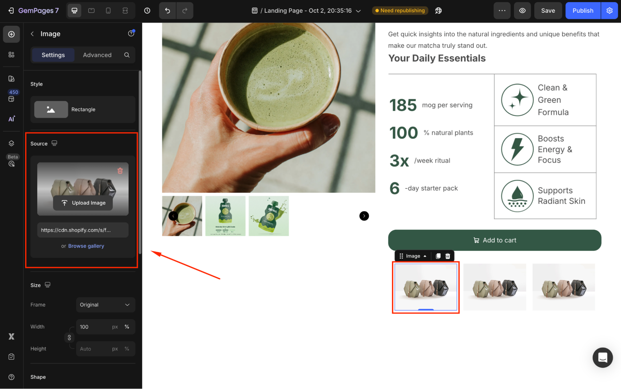The image size is (621, 389).
Task: Duplicate the selected Image element
Action: point(438,256)
